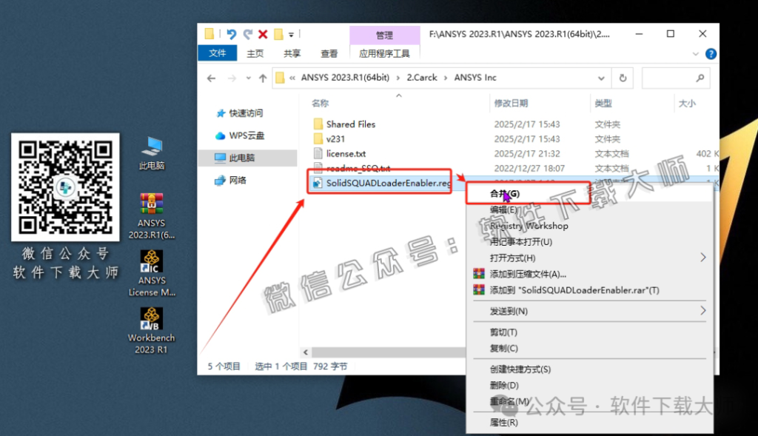Open the 应用程序工具 management tab

(385, 53)
